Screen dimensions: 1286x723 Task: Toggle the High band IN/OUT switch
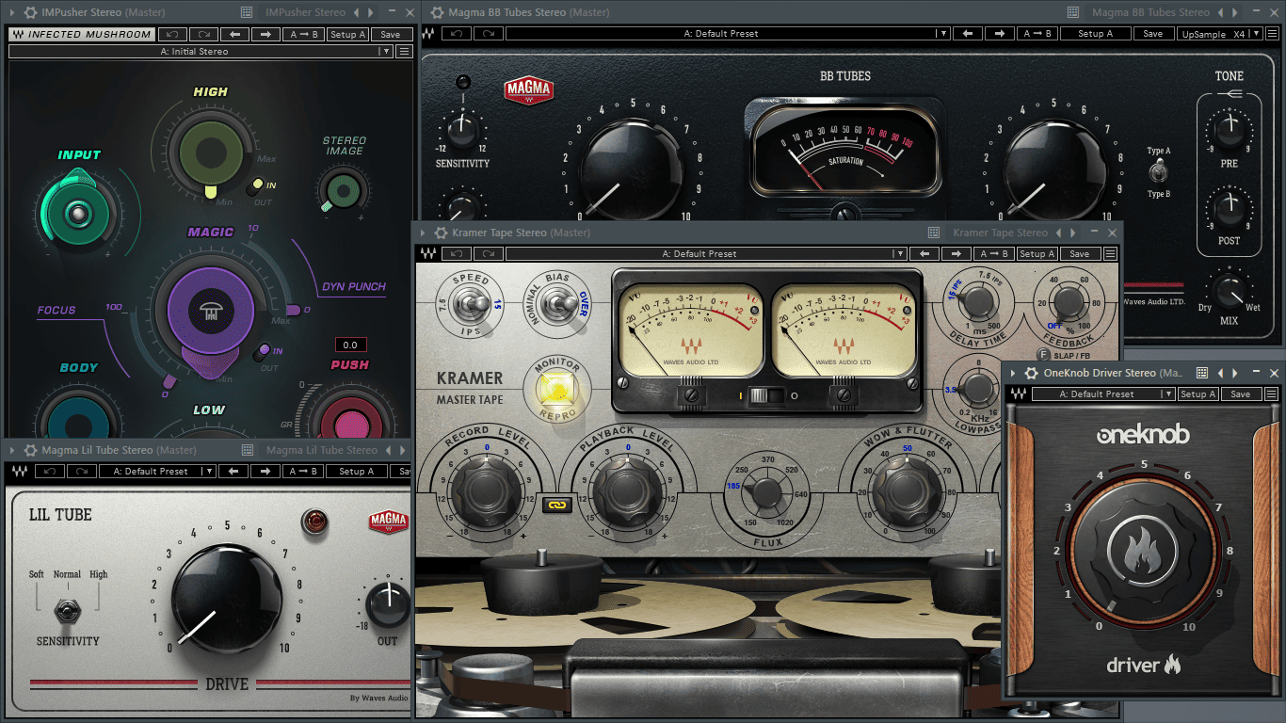[x=254, y=187]
